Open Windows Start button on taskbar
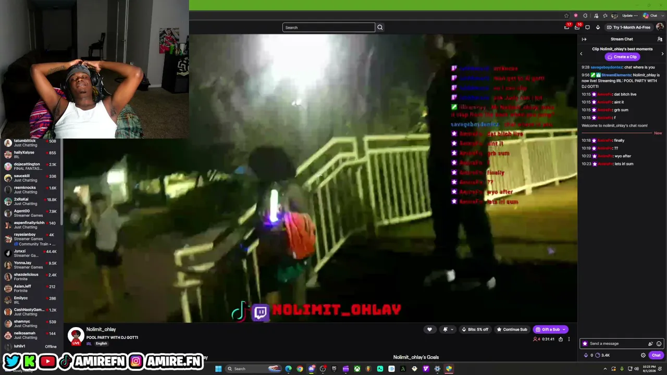The height and width of the screenshot is (375, 667). pos(218,369)
